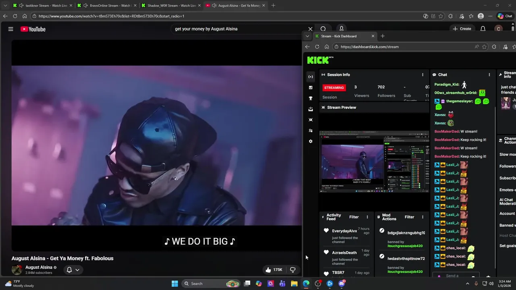Switch to Shadow_W0lf Stream tab
516x290 pixels.
(x=171, y=6)
